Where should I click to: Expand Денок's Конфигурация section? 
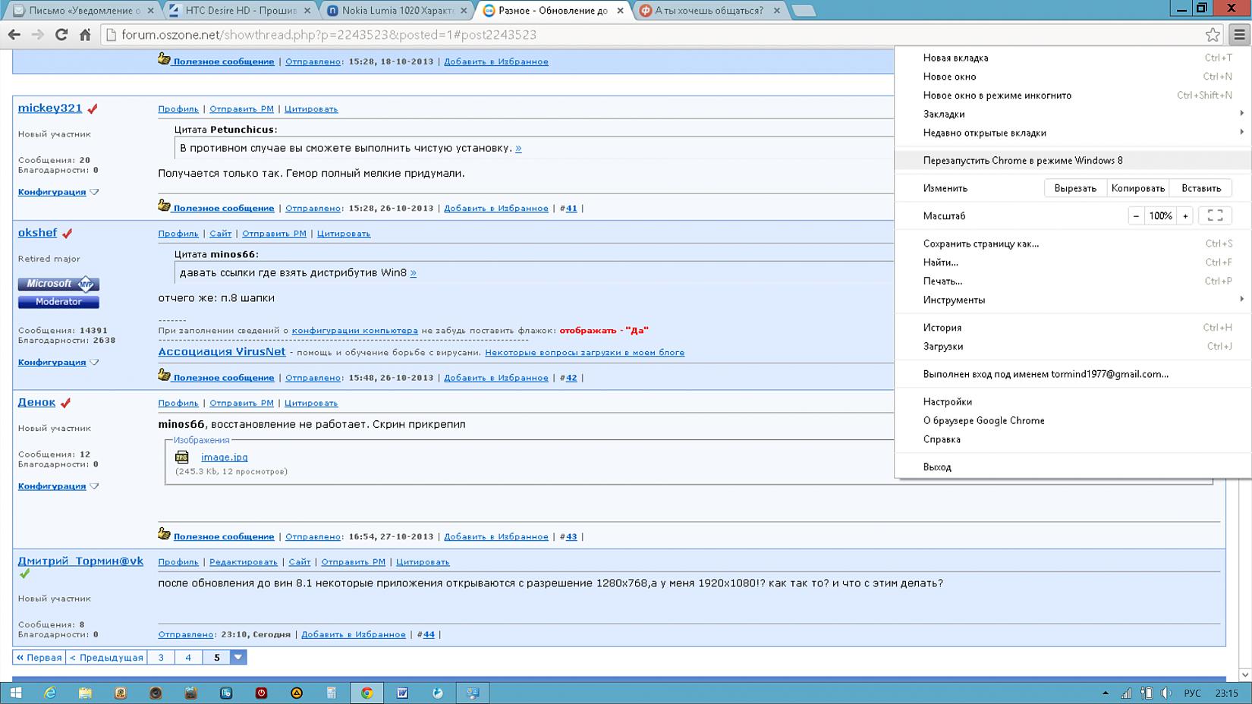94,486
